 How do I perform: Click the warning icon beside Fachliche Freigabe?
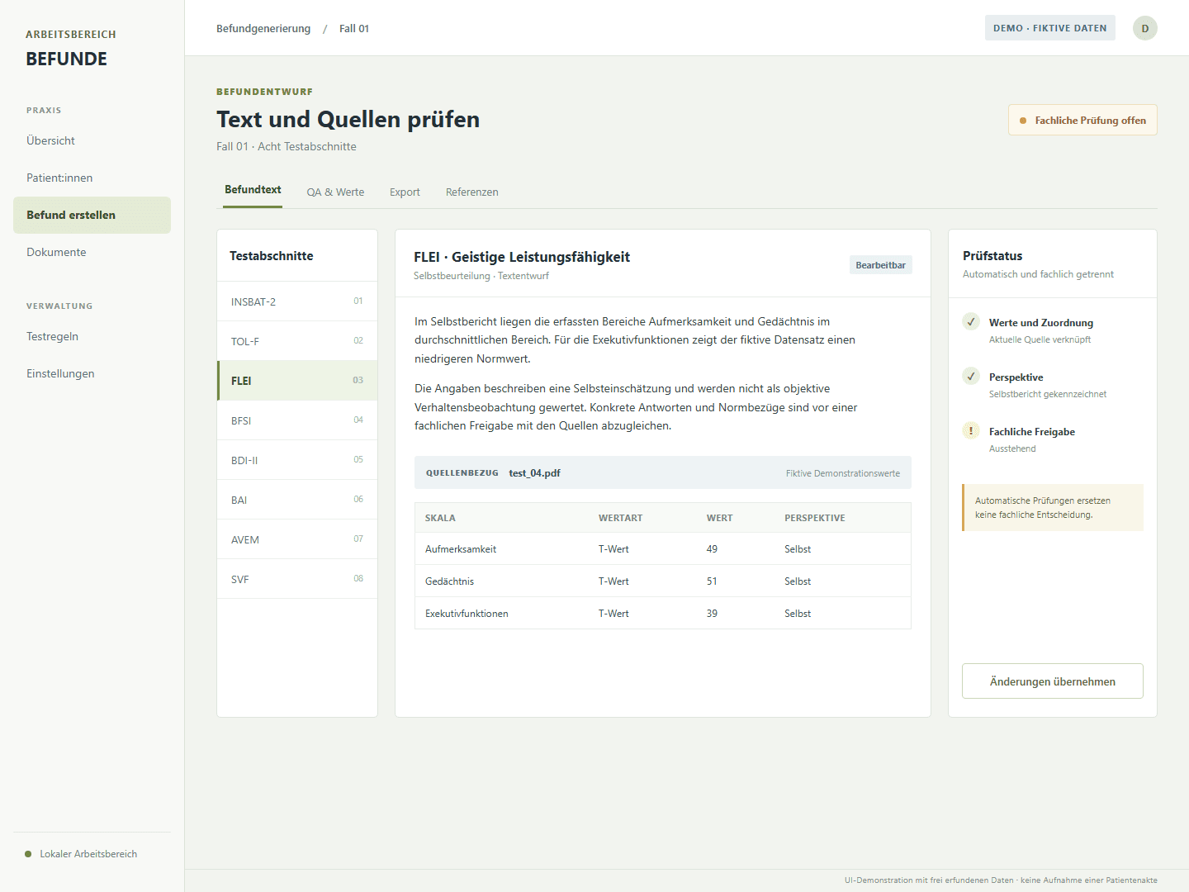point(971,431)
